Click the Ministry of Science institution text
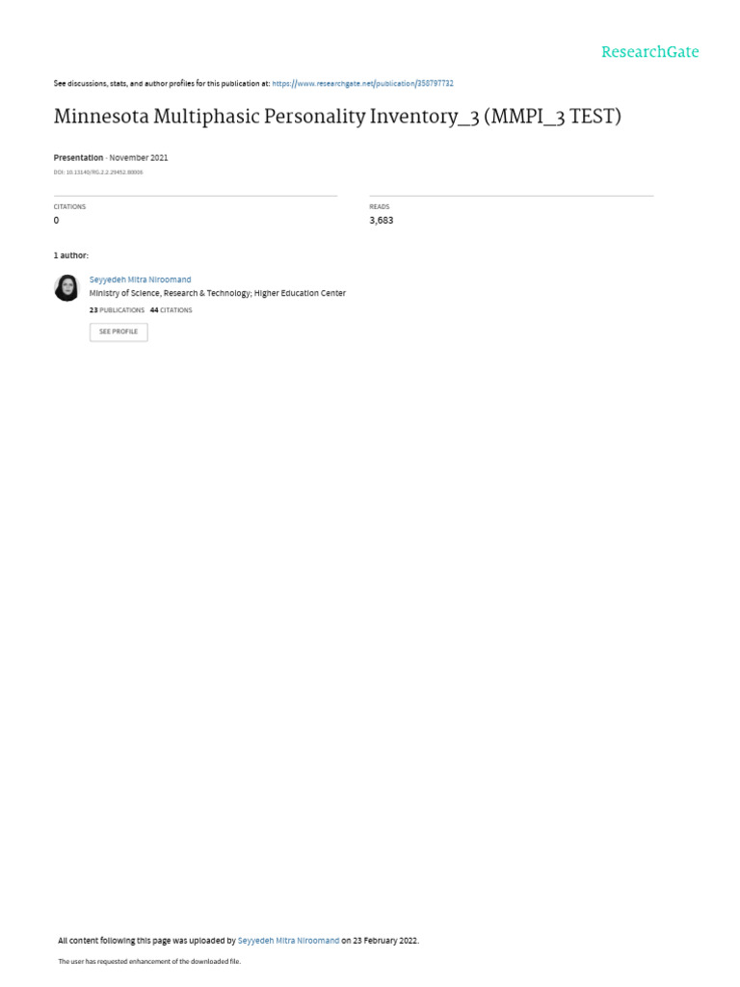 [217, 293]
